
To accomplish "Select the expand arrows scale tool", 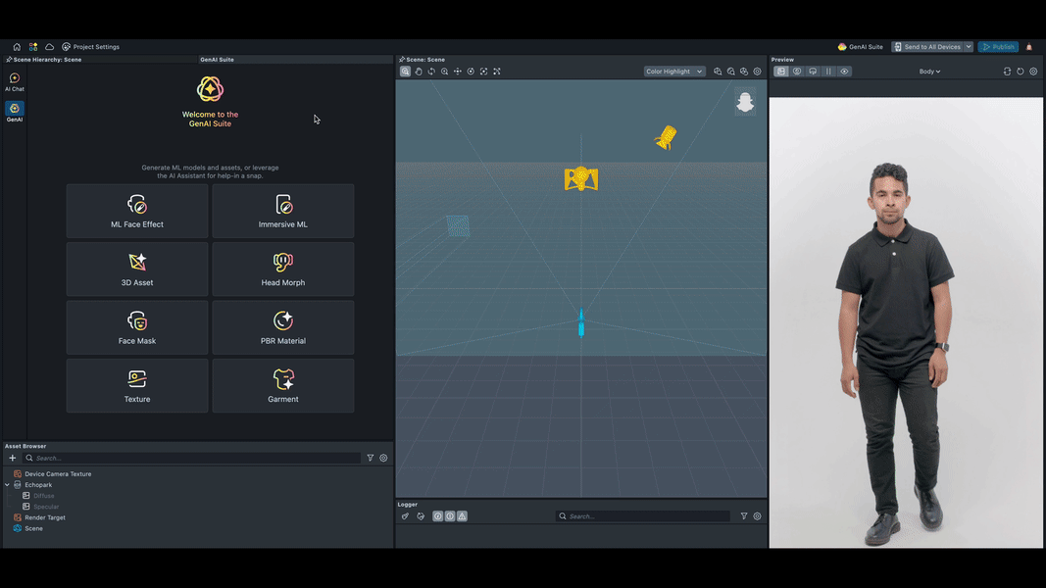I will tap(497, 72).
